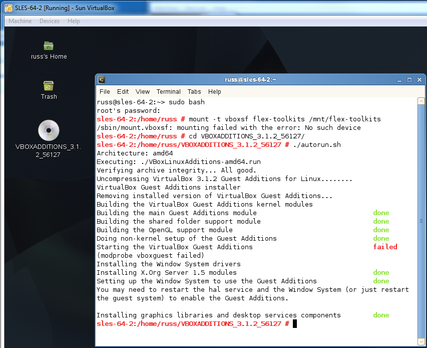Click the 'root's password:' line
This screenshot has width=427, height=348.
(x=129, y=111)
